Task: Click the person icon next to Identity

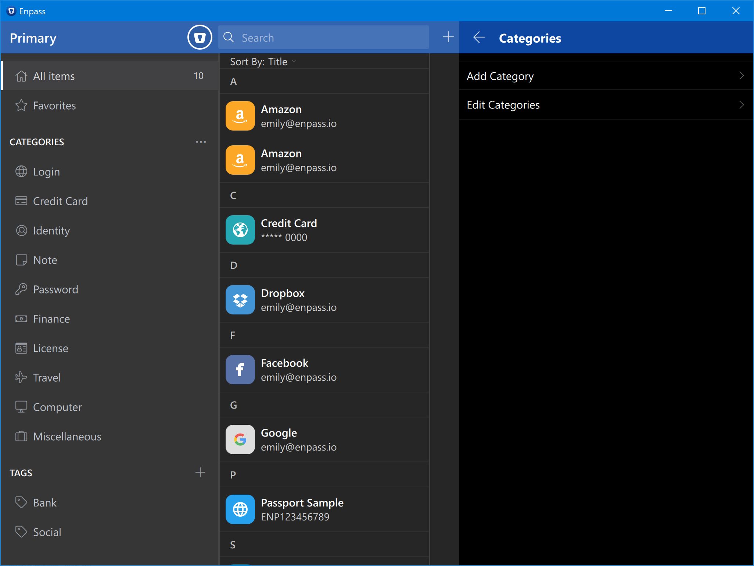Action: [x=21, y=231]
